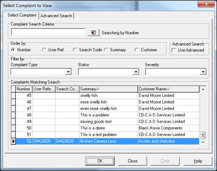Image resolution: width=217 pixels, height=171 pixels.
Task: Enable the Use Advanced checkbox
Action: click(x=174, y=50)
